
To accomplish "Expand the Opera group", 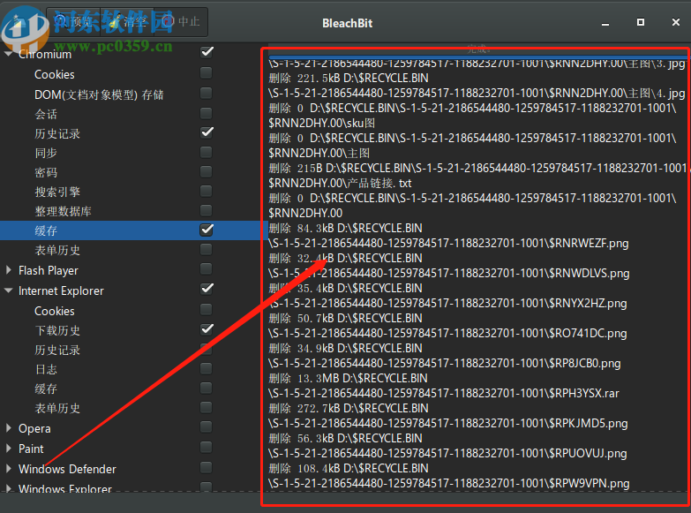I will pyautogui.click(x=8, y=428).
